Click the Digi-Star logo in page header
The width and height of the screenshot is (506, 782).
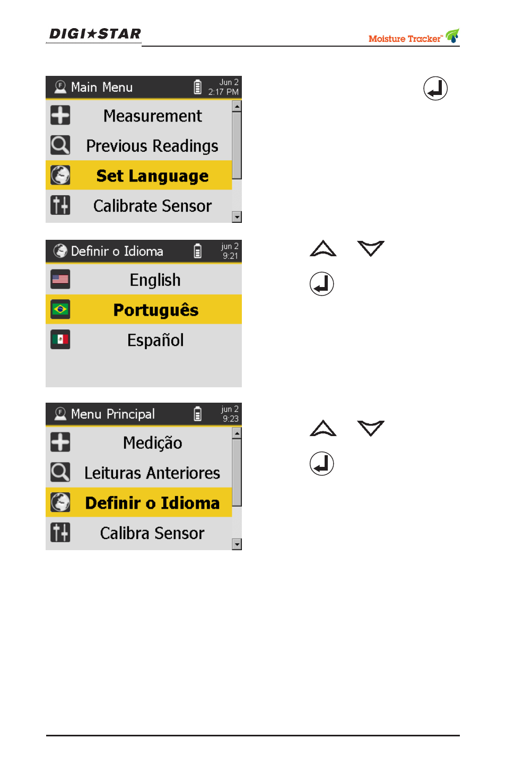tap(95, 34)
